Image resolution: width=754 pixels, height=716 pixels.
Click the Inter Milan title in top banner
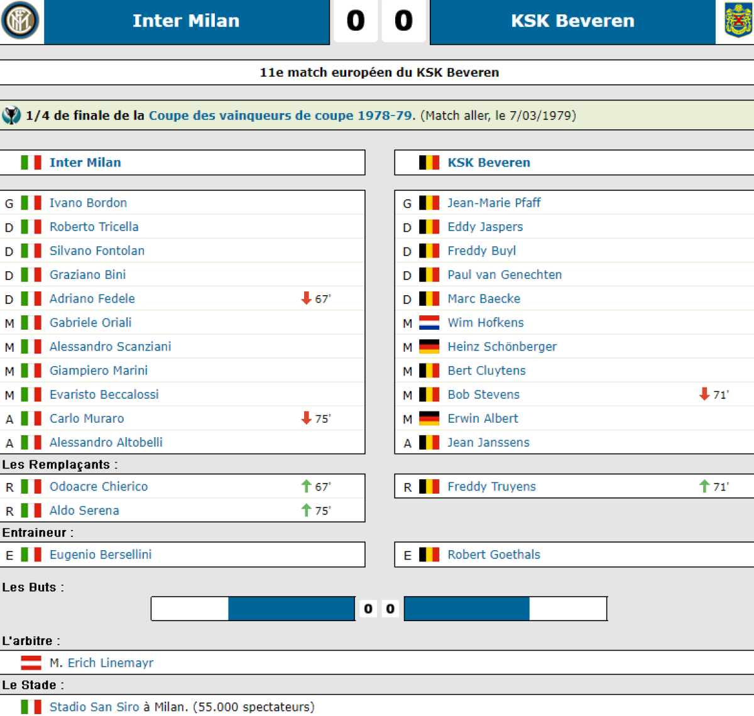[186, 21]
